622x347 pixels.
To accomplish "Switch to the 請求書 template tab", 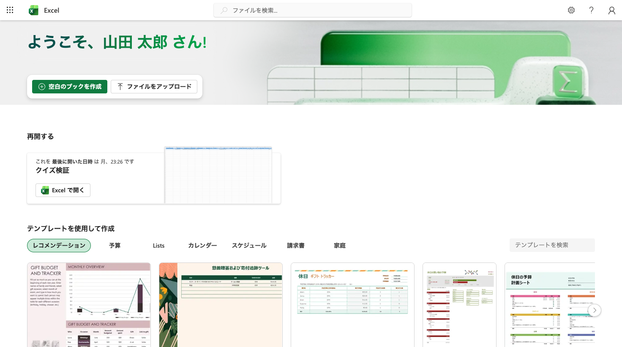I will 295,246.
